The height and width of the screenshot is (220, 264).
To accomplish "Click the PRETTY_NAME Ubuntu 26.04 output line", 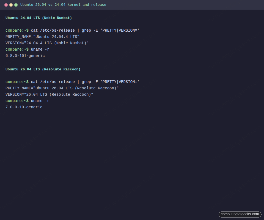I will tap(62, 88).
